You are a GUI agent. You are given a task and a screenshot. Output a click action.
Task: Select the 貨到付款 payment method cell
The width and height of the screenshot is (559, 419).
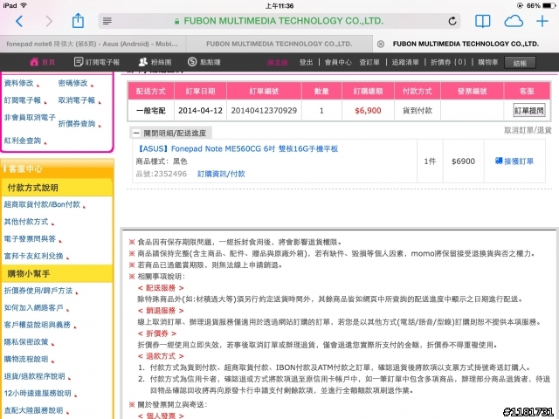tap(418, 111)
